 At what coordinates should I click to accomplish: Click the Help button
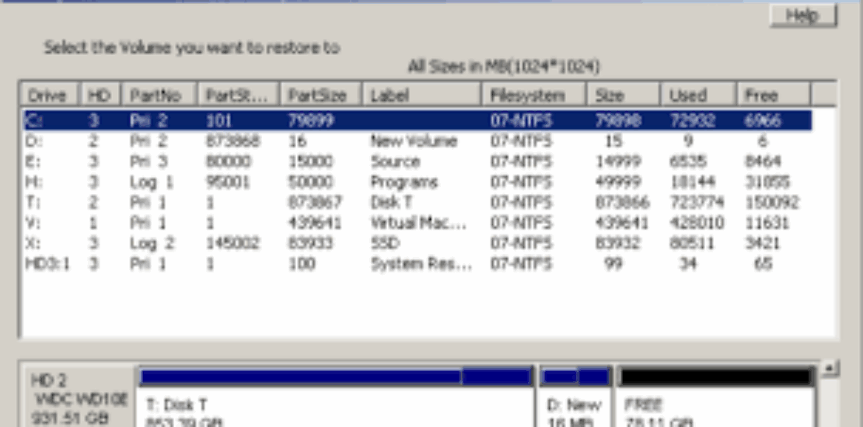coord(803,15)
